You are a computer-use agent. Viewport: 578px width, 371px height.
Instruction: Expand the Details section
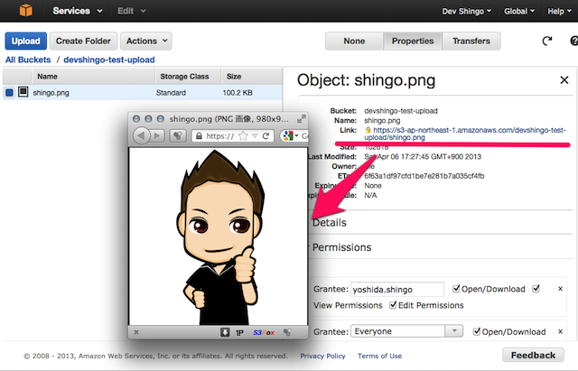[329, 223]
